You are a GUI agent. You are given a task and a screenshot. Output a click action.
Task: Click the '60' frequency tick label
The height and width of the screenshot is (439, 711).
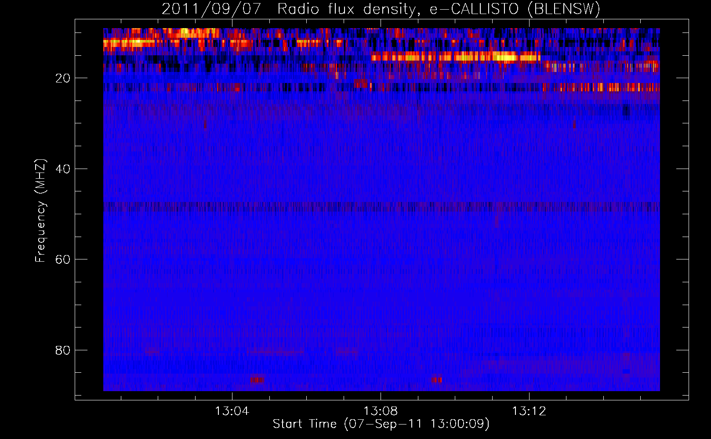pyautogui.click(x=63, y=259)
